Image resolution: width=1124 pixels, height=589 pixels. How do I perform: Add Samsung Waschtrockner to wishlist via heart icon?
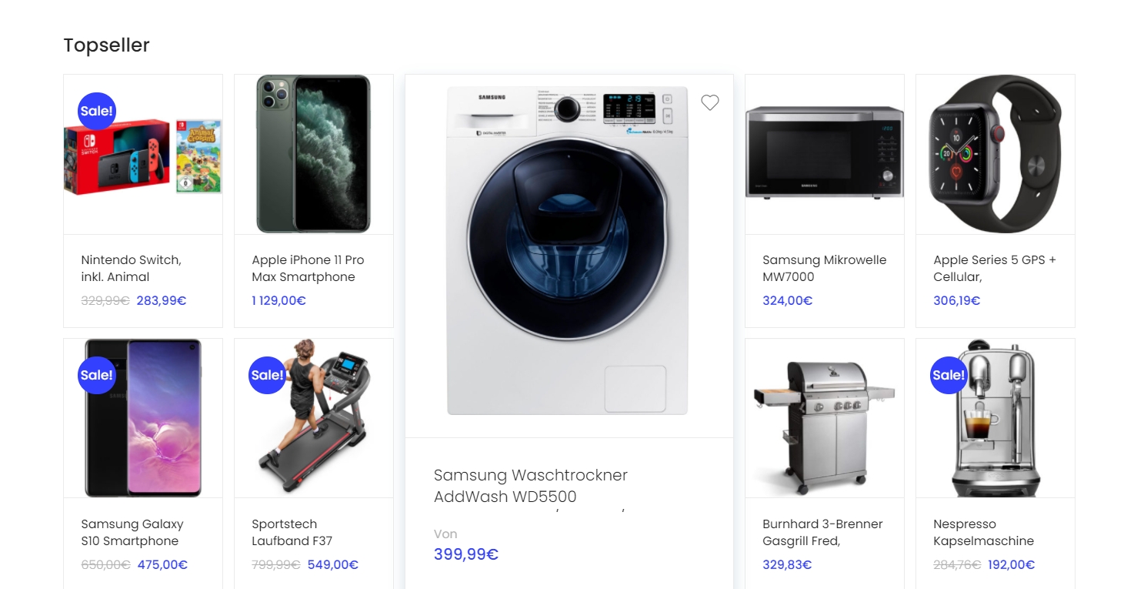click(x=710, y=102)
